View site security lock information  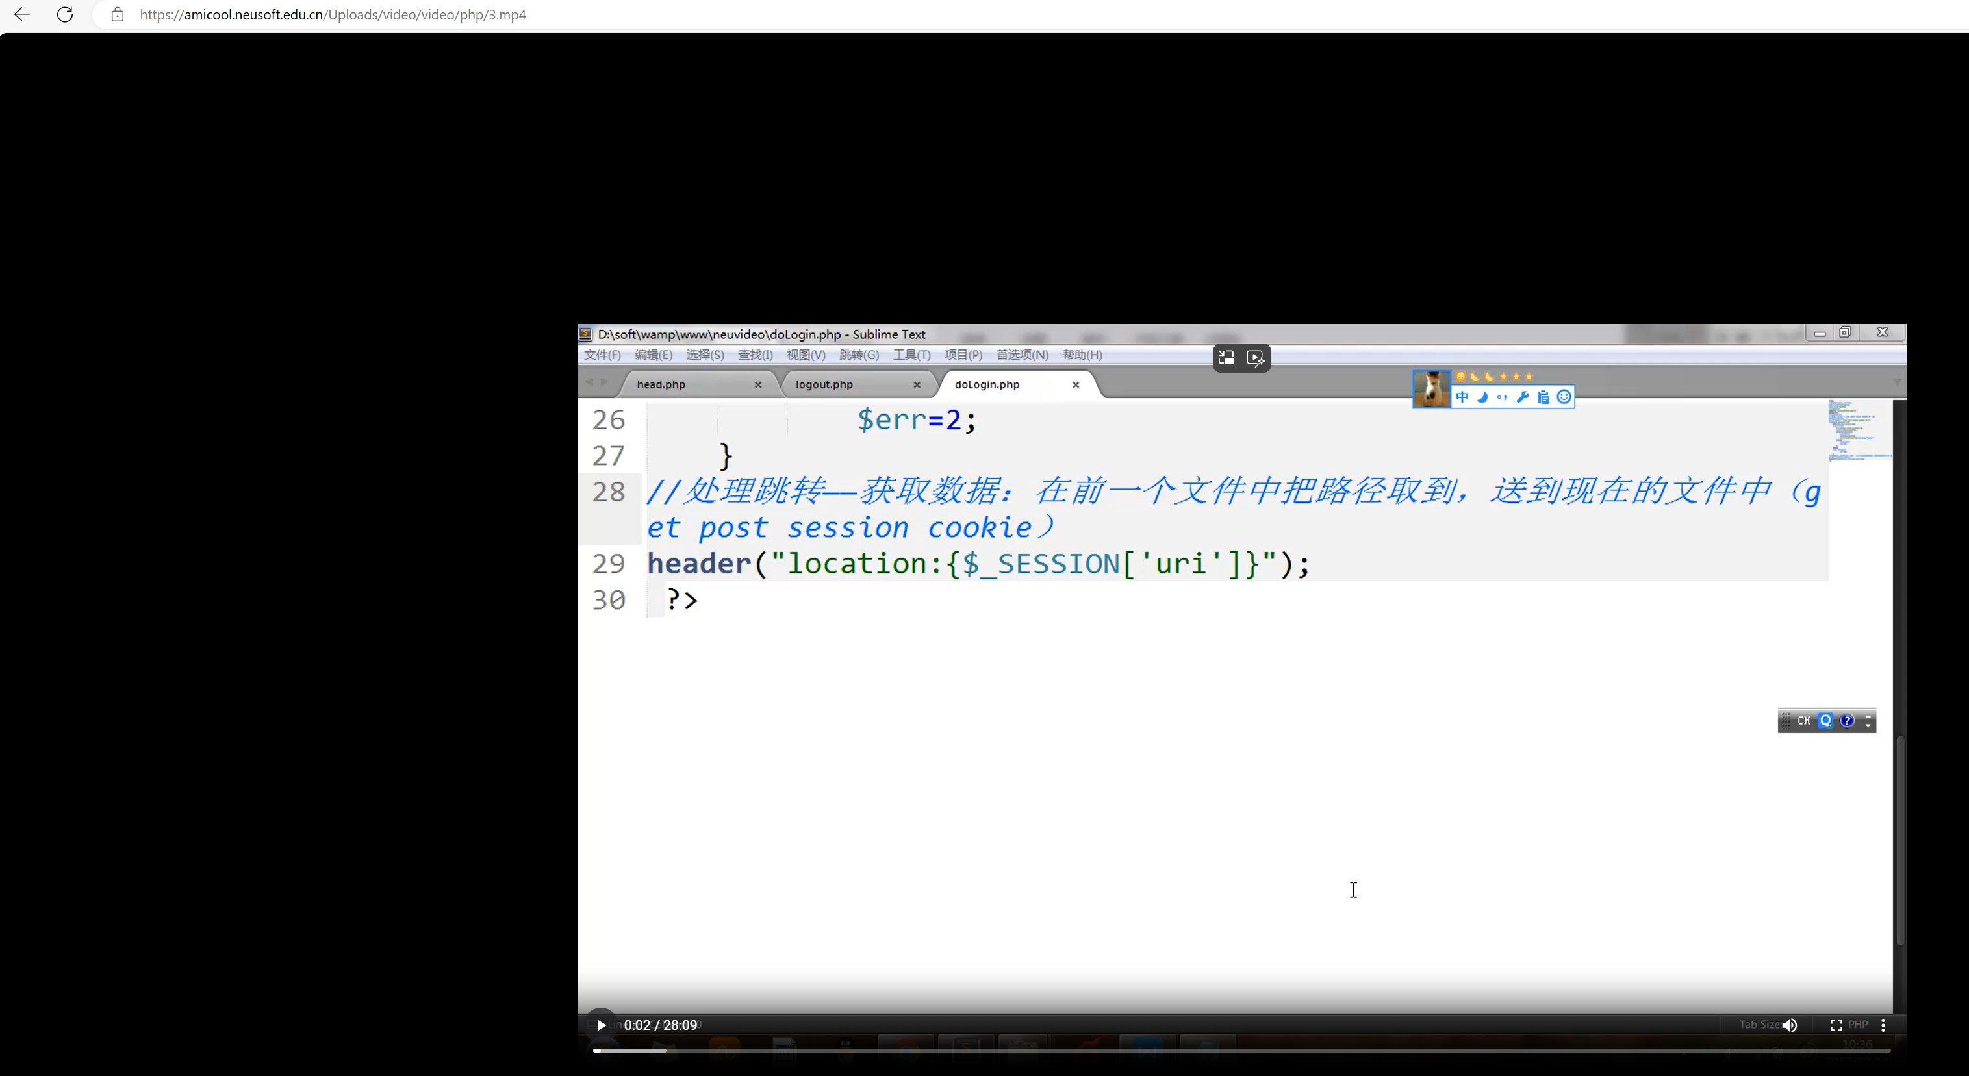[117, 14]
